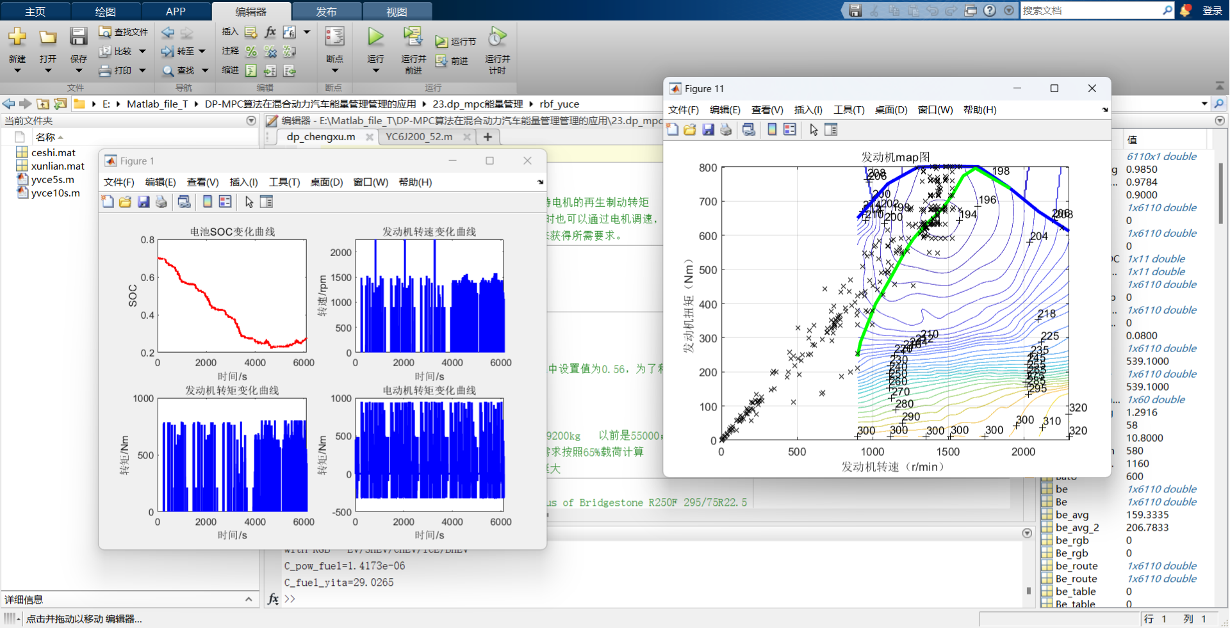
Task: Expand the Details (详细信息) panel chevron
Action: pyautogui.click(x=249, y=599)
